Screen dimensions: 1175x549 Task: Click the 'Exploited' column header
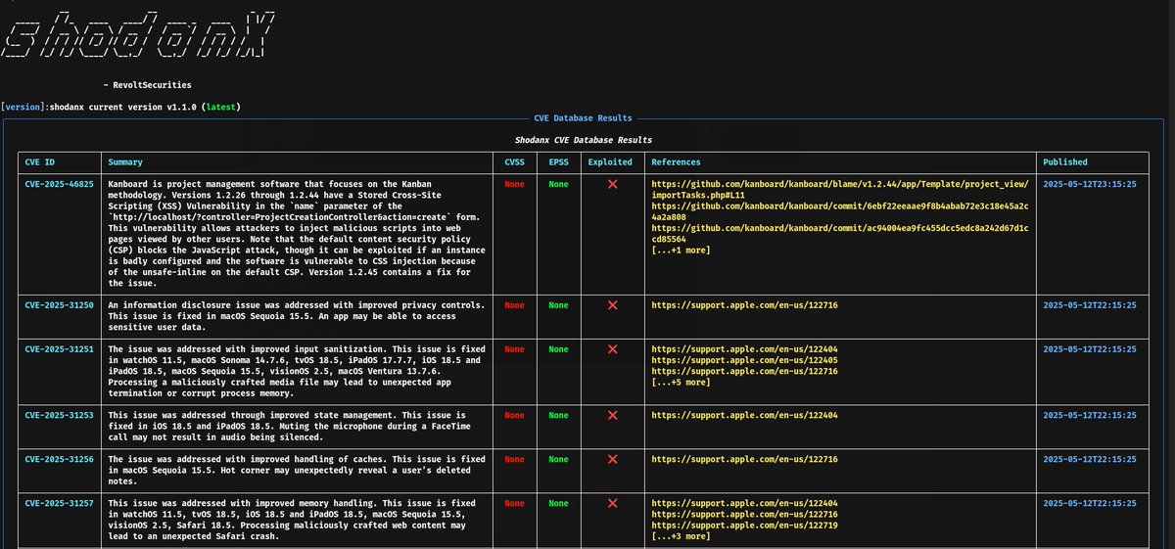[610, 162]
